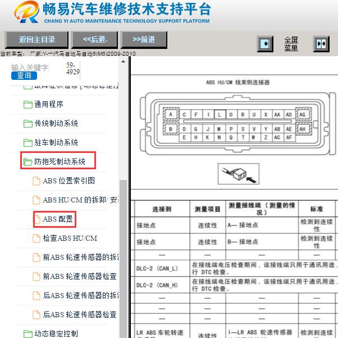Open the 全屏菜单 fullscreen menu link
338x338 pixels.
pos(291,44)
